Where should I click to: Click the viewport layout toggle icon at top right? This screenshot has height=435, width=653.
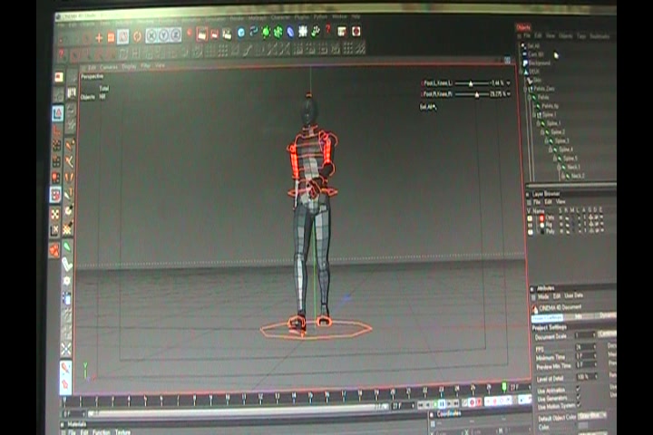(x=507, y=61)
